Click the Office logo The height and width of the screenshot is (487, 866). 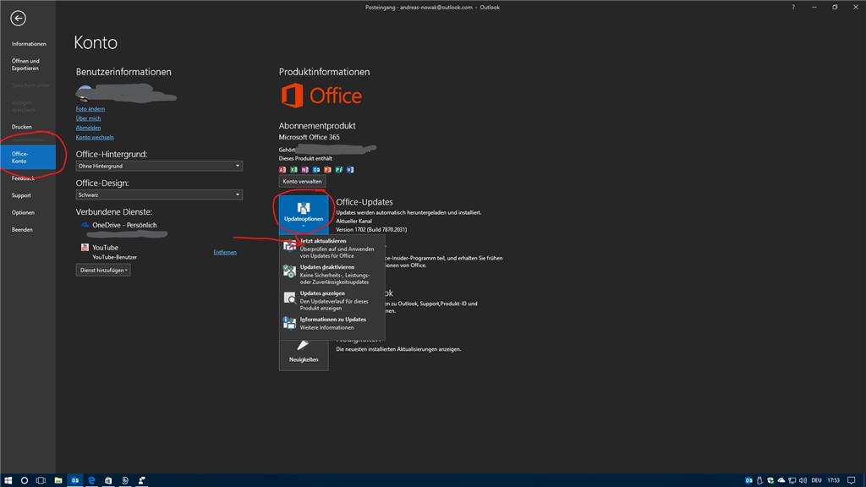coord(321,96)
